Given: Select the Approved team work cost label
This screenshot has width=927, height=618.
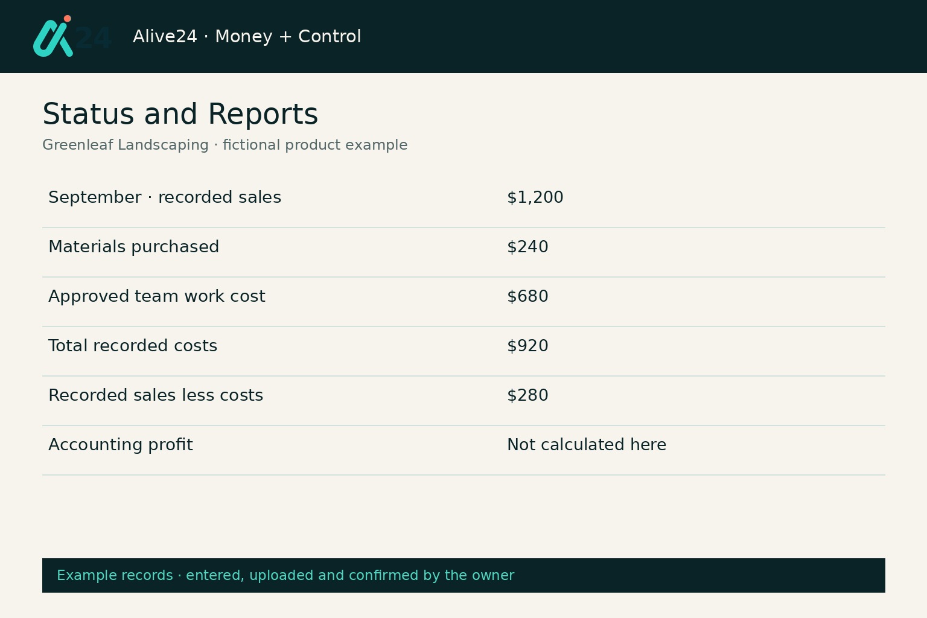Looking at the screenshot, I should click(156, 296).
